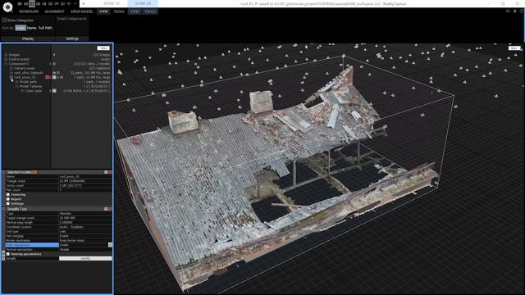The image size is (525, 295).
Task: Expand the Images tree node
Action: point(6,55)
